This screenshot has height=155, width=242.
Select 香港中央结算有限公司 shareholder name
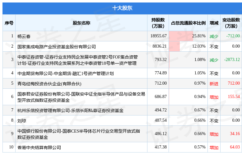[39, 148]
